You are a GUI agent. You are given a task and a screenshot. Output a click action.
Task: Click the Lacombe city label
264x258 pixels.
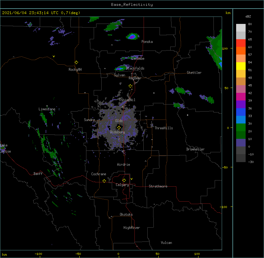(x=138, y=59)
